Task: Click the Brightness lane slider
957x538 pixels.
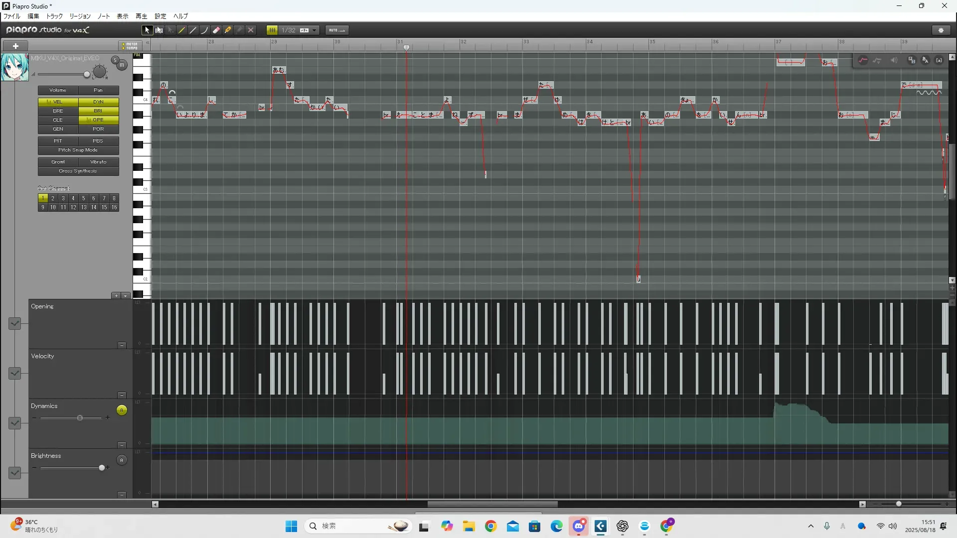Action: [102, 468]
